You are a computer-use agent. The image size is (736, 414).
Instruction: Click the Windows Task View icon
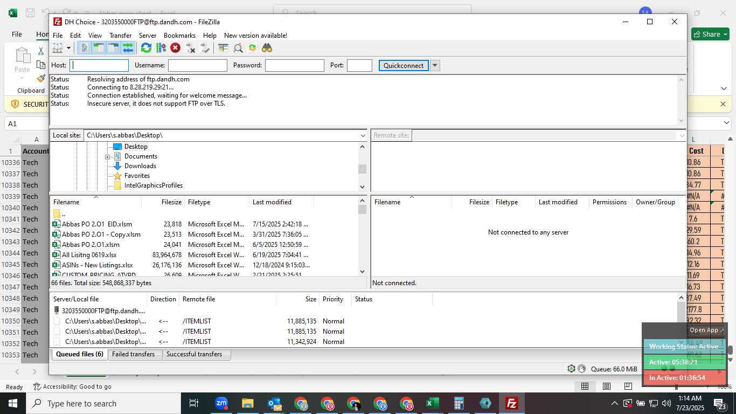pos(194,403)
